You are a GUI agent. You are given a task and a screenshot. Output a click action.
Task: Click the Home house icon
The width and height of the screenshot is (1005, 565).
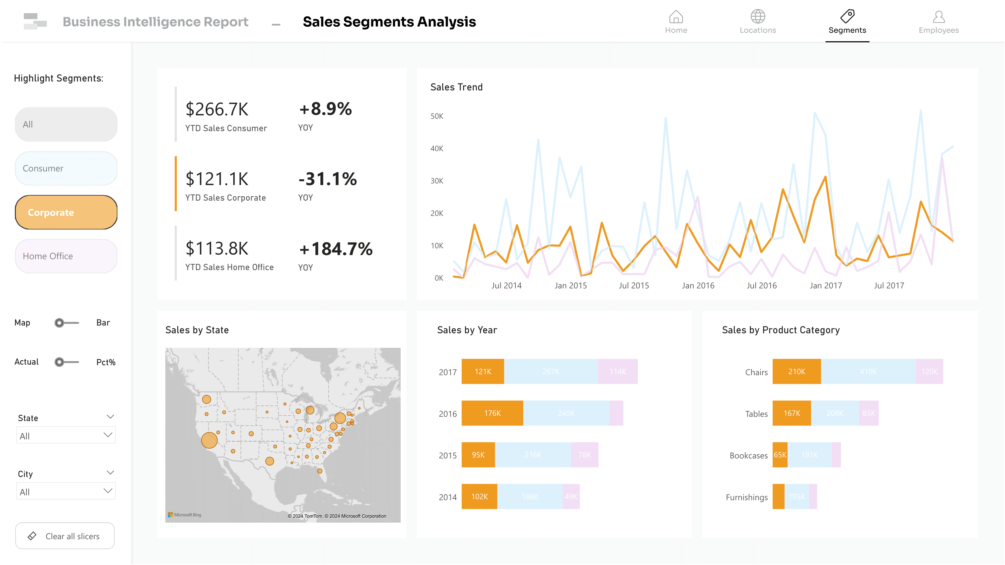tap(676, 16)
